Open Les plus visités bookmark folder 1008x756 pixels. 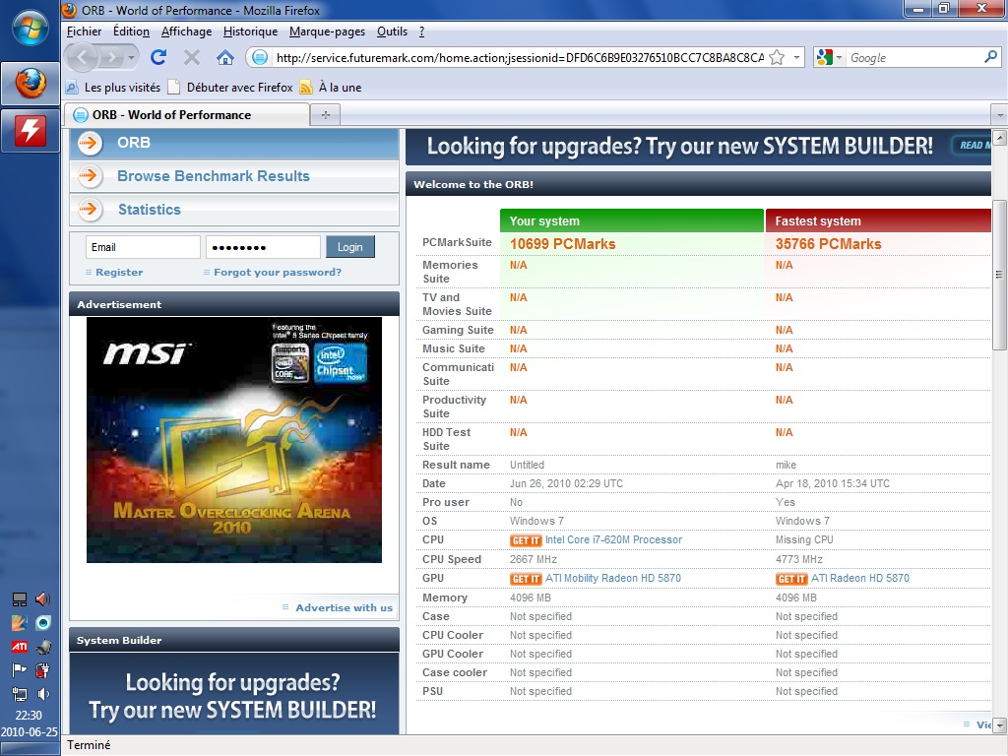coord(113,88)
